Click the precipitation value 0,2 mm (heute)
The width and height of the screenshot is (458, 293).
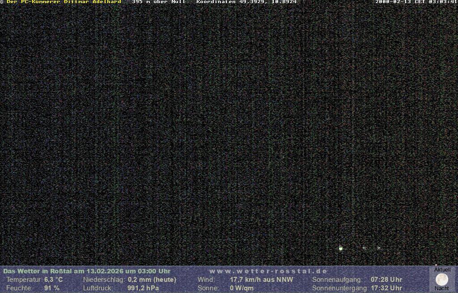[x=152, y=280]
